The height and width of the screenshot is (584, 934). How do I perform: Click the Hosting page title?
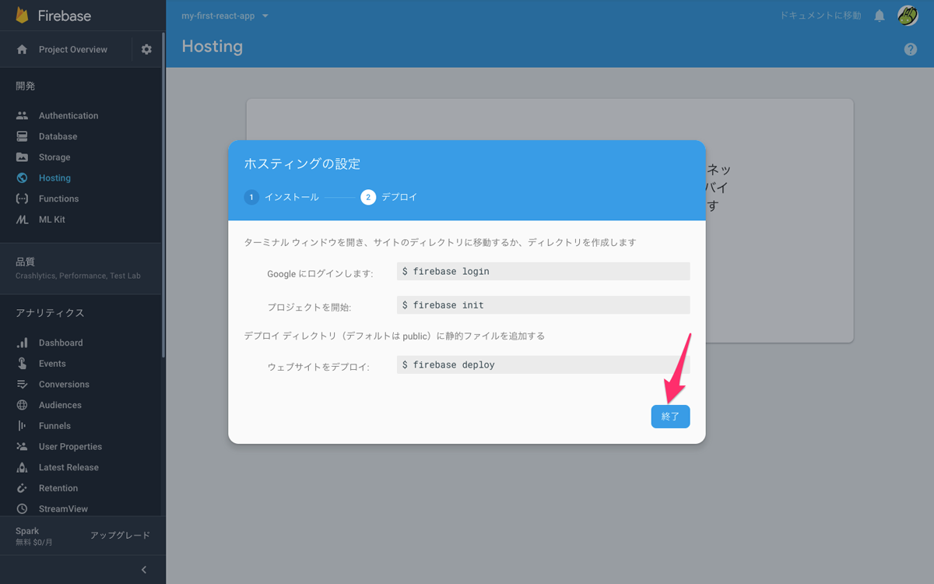[212, 47]
